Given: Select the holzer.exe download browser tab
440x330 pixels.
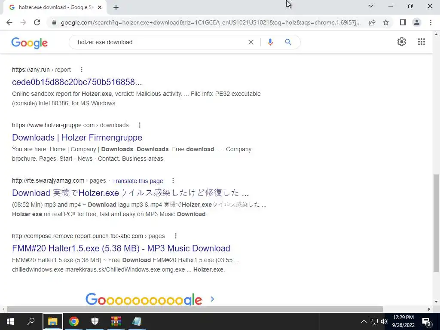Looking at the screenshot, I should coord(55,8).
